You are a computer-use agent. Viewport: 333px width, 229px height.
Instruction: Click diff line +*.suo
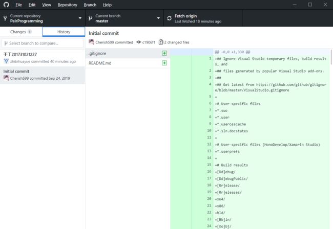pyautogui.click(x=221, y=110)
